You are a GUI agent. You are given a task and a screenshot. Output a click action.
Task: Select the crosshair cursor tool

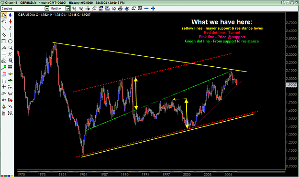pyautogui.click(x=4, y=87)
